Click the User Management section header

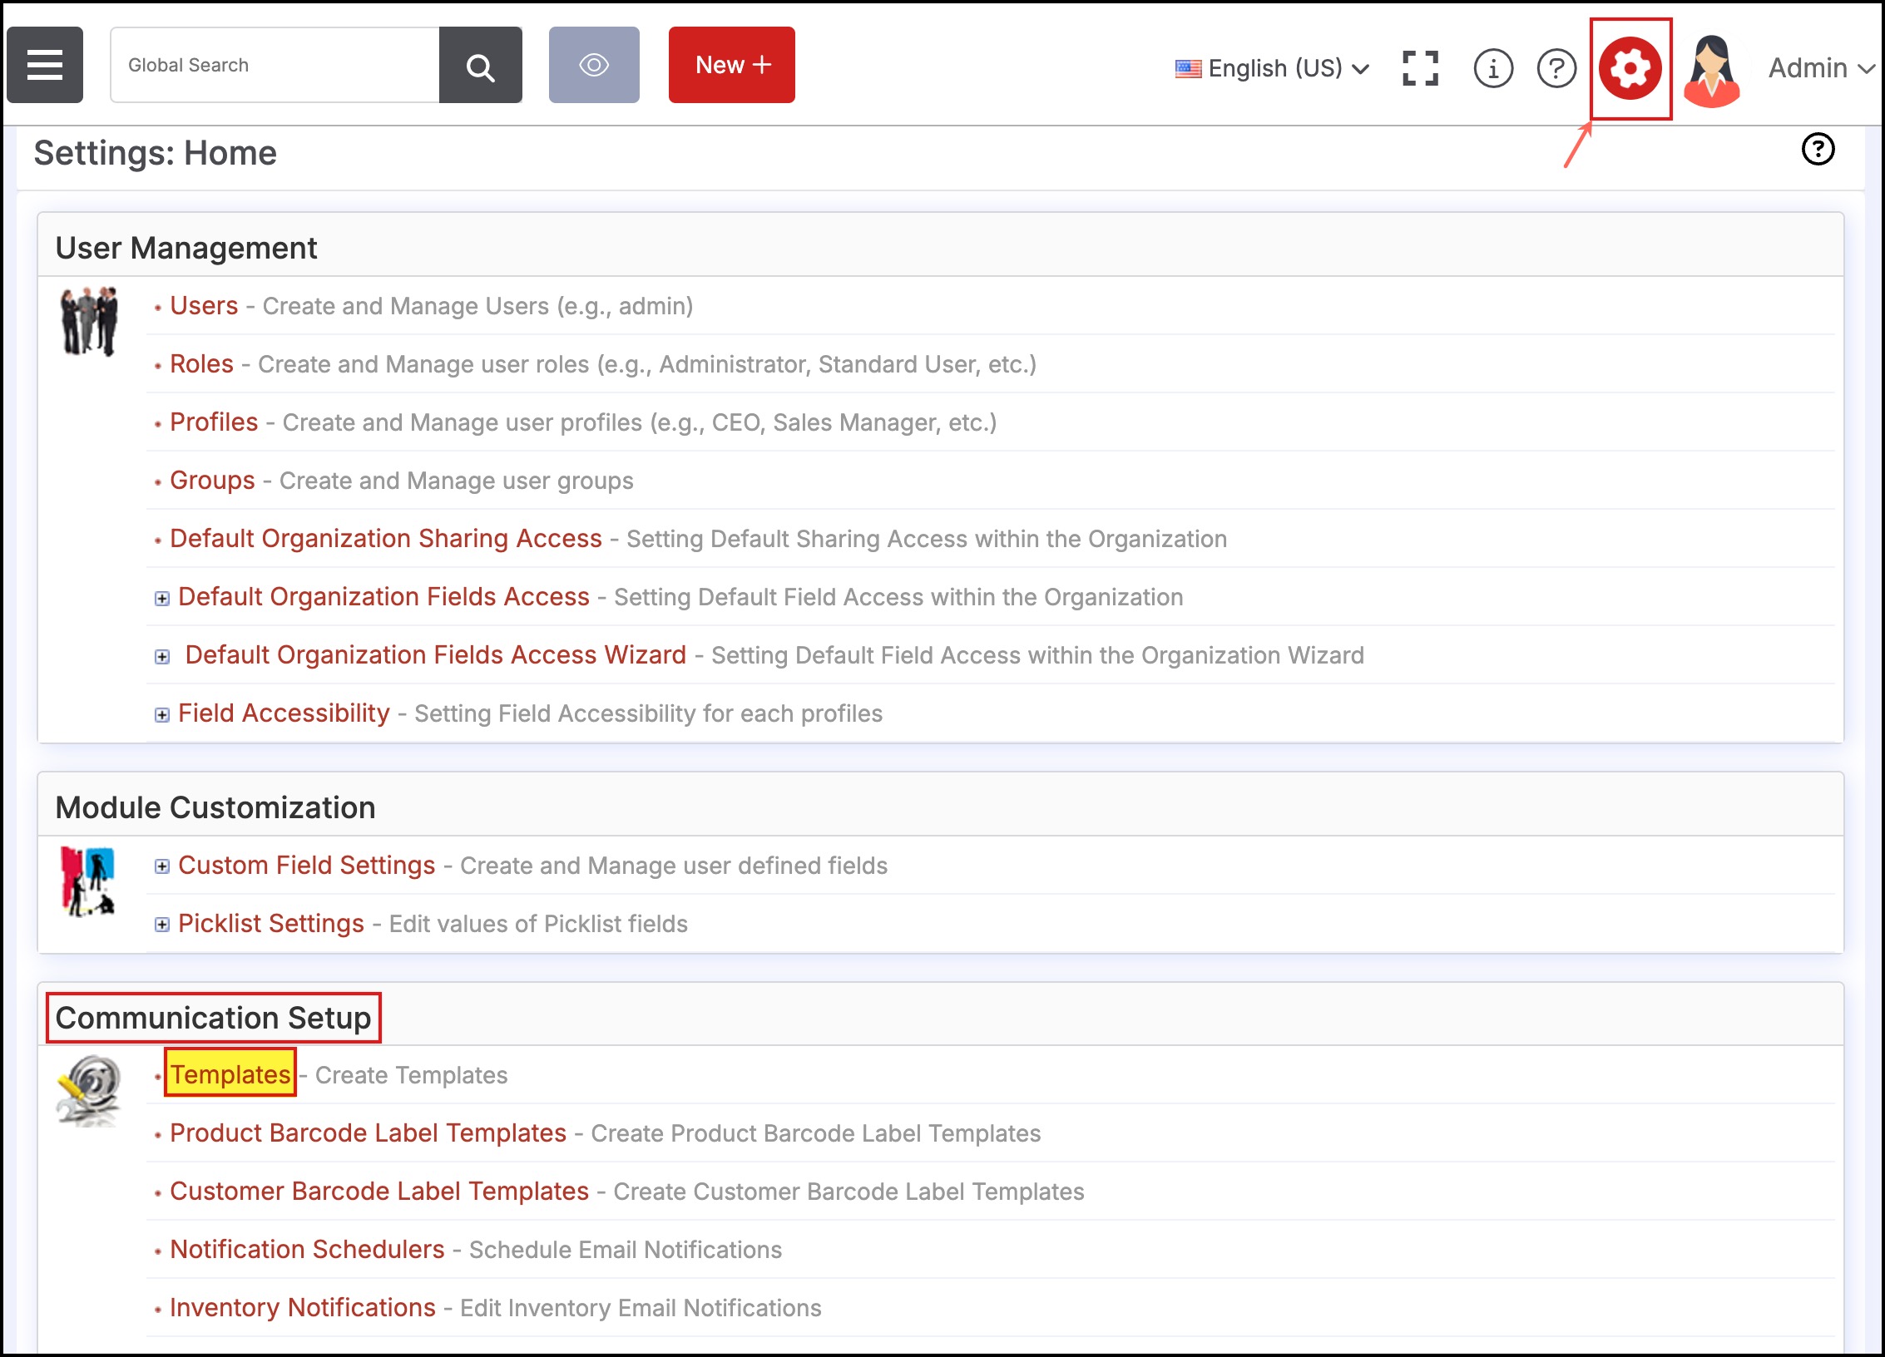coord(186,248)
